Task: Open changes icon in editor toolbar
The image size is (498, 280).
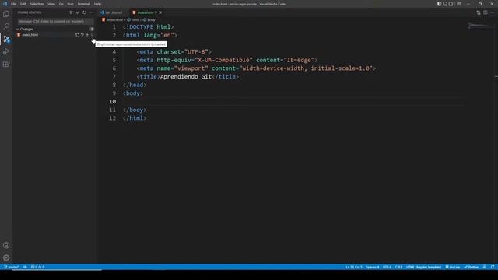Action: tap(479, 12)
